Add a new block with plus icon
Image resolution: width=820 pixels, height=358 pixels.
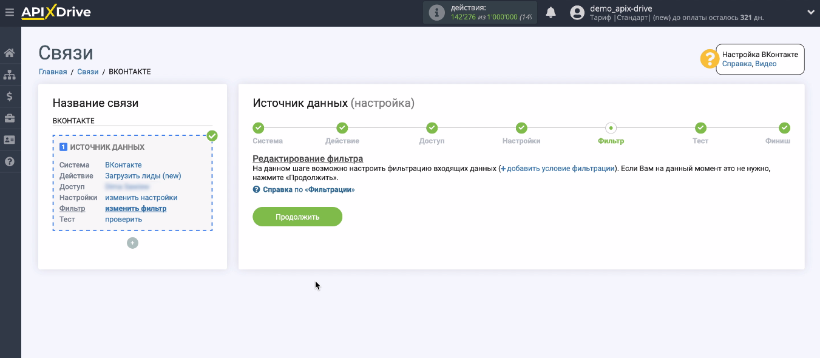point(133,243)
